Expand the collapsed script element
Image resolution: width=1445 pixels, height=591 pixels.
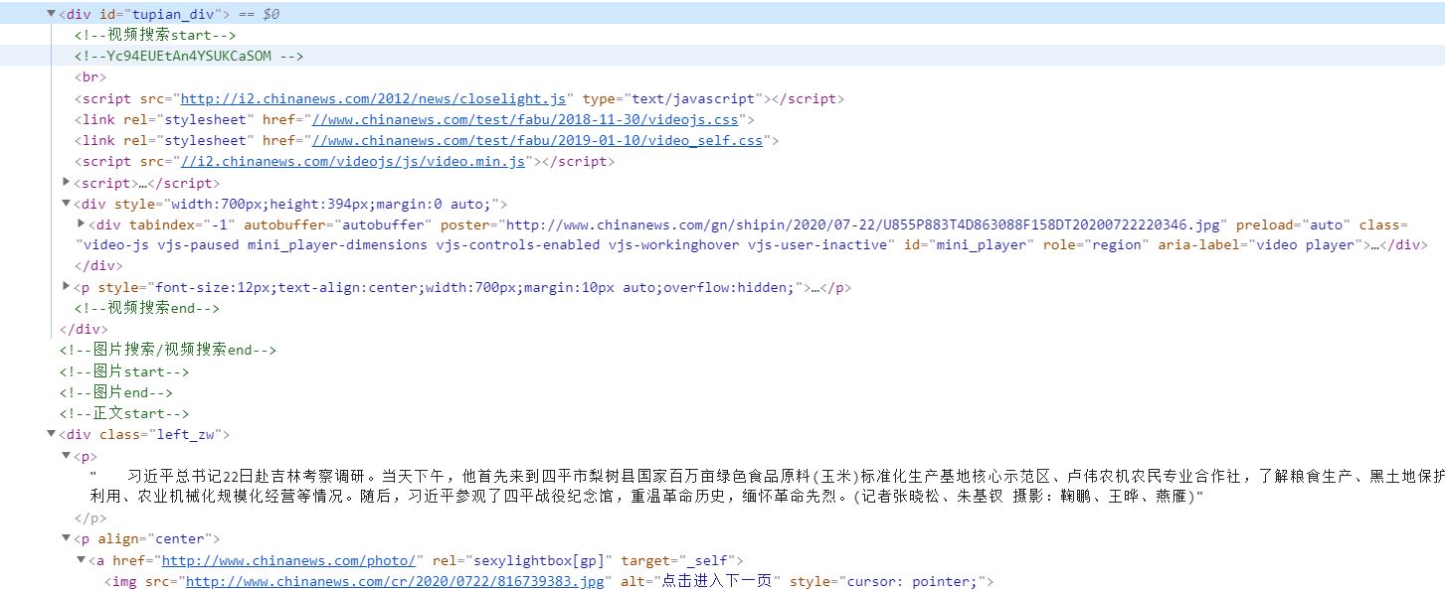click(66, 183)
